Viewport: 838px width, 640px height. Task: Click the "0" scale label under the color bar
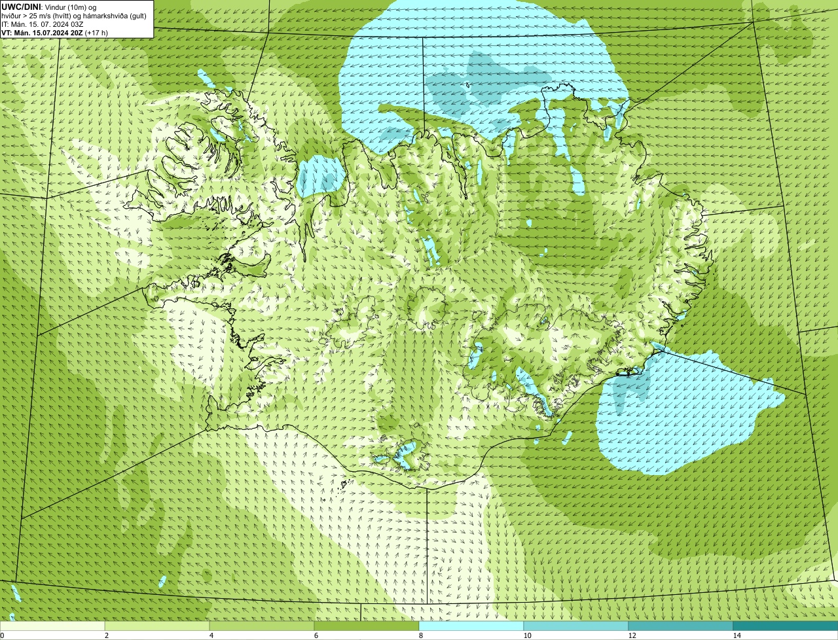point(2,635)
